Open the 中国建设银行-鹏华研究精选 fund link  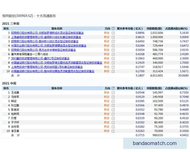pyautogui.click(x=53, y=71)
